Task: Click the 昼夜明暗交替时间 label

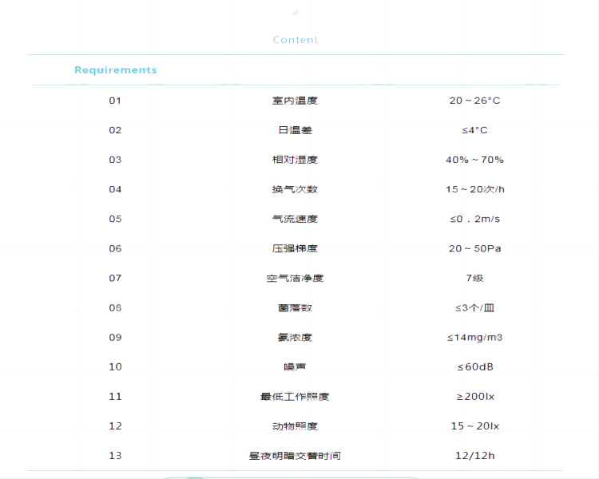Action: pyautogui.click(x=295, y=455)
